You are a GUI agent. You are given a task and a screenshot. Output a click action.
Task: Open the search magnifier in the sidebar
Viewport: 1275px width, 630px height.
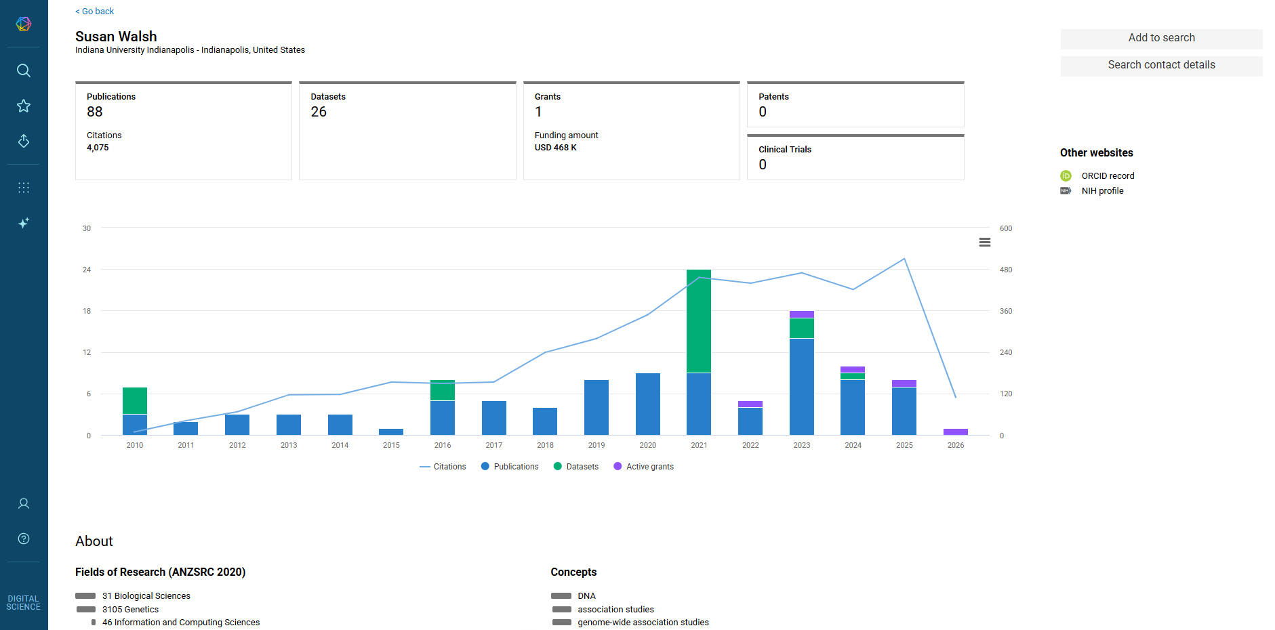tap(23, 70)
